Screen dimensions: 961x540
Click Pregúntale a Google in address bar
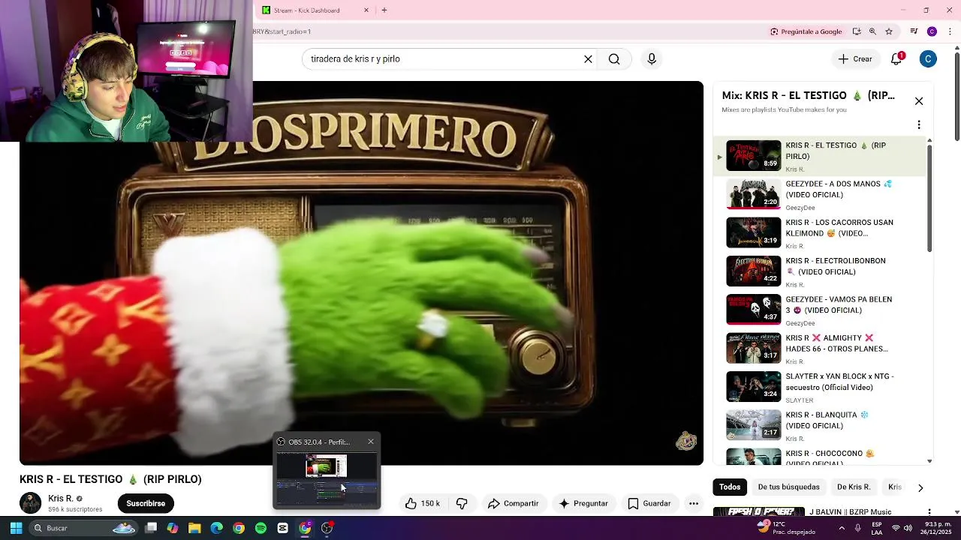(x=806, y=31)
